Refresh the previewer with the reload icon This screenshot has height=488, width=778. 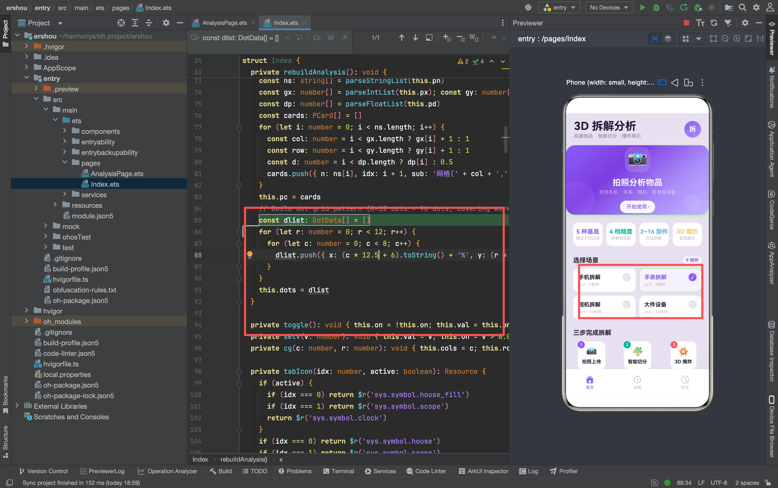(x=714, y=22)
